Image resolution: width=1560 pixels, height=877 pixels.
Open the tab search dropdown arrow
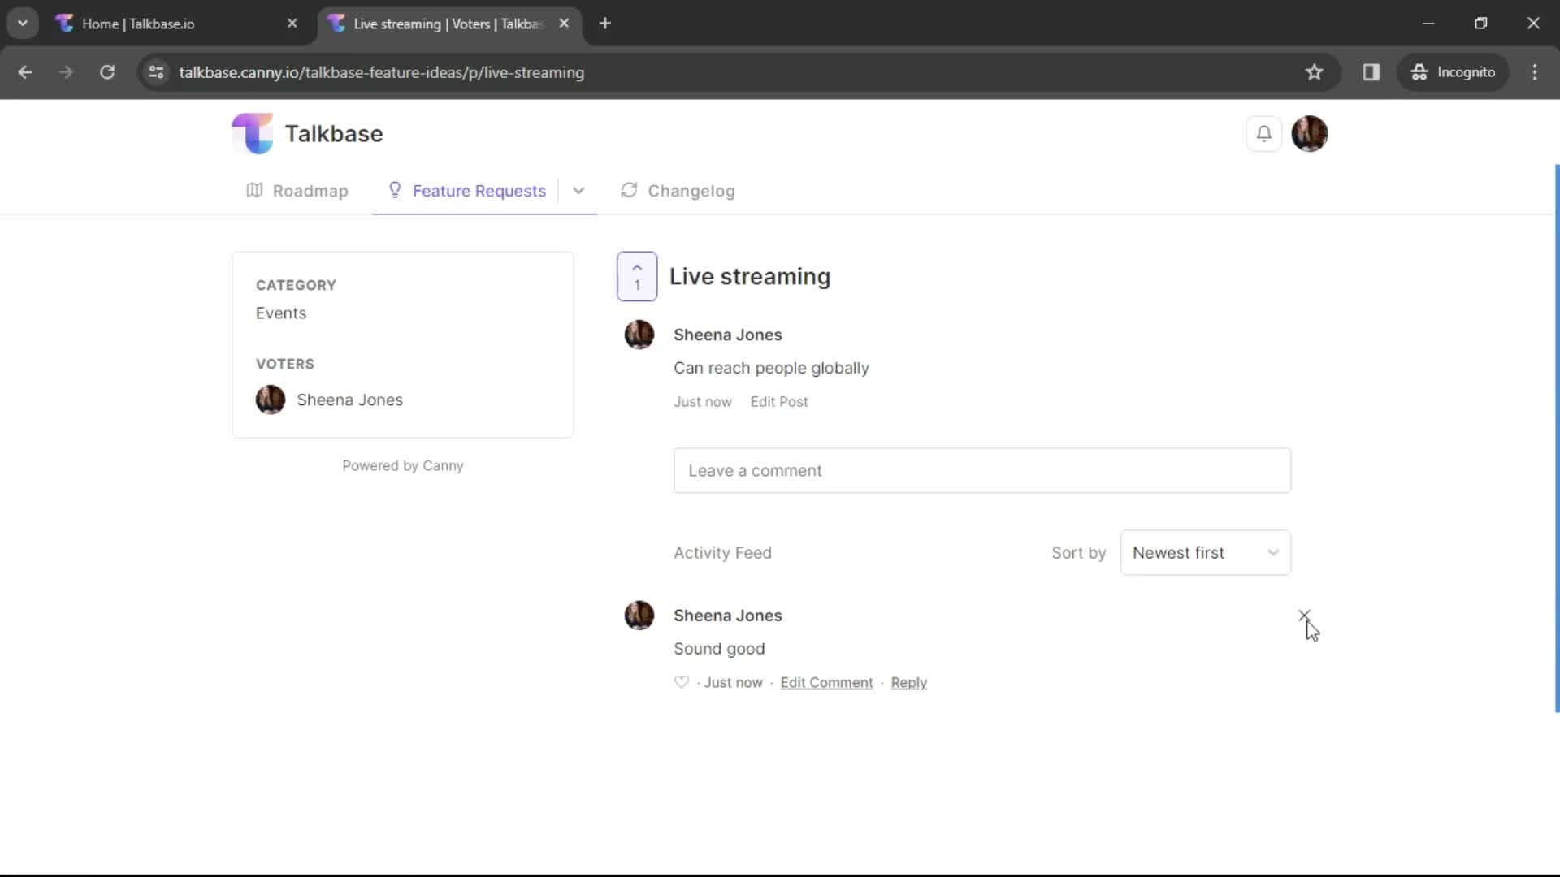[x=23, y=24]
